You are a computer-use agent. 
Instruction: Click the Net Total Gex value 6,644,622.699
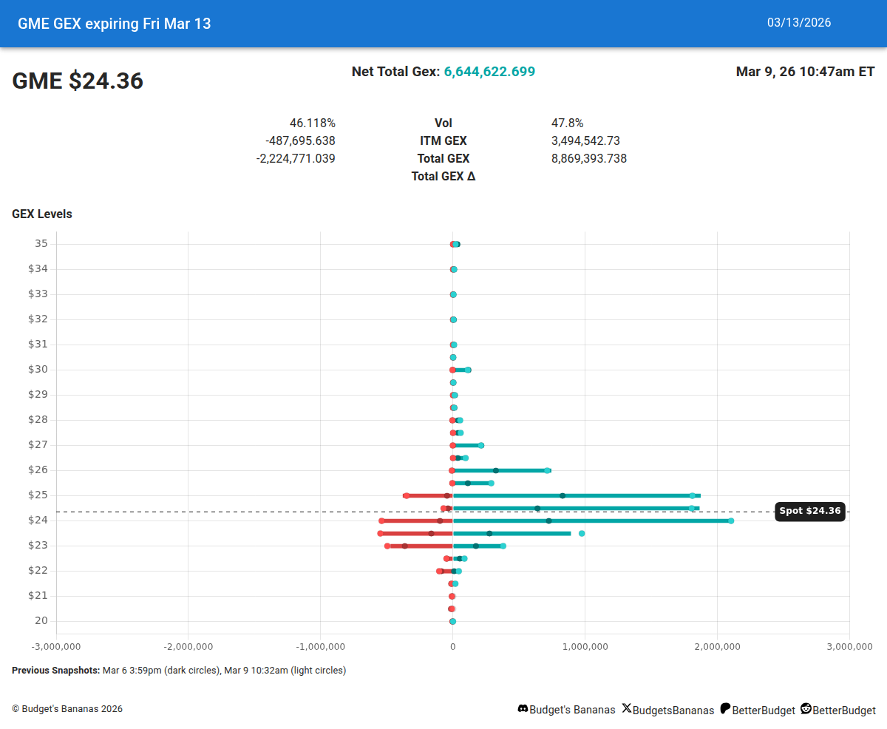489,72
